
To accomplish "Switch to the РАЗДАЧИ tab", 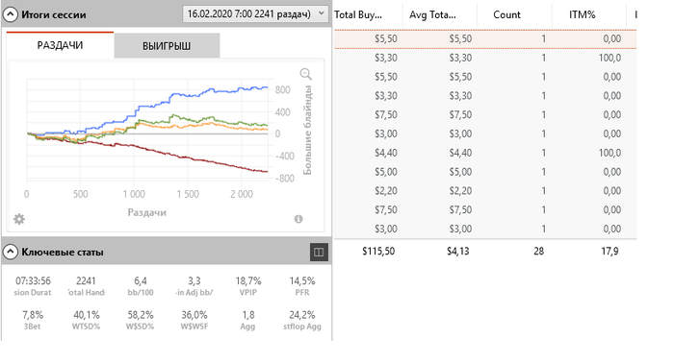I will pyautogui.click(x=60, y=45).
